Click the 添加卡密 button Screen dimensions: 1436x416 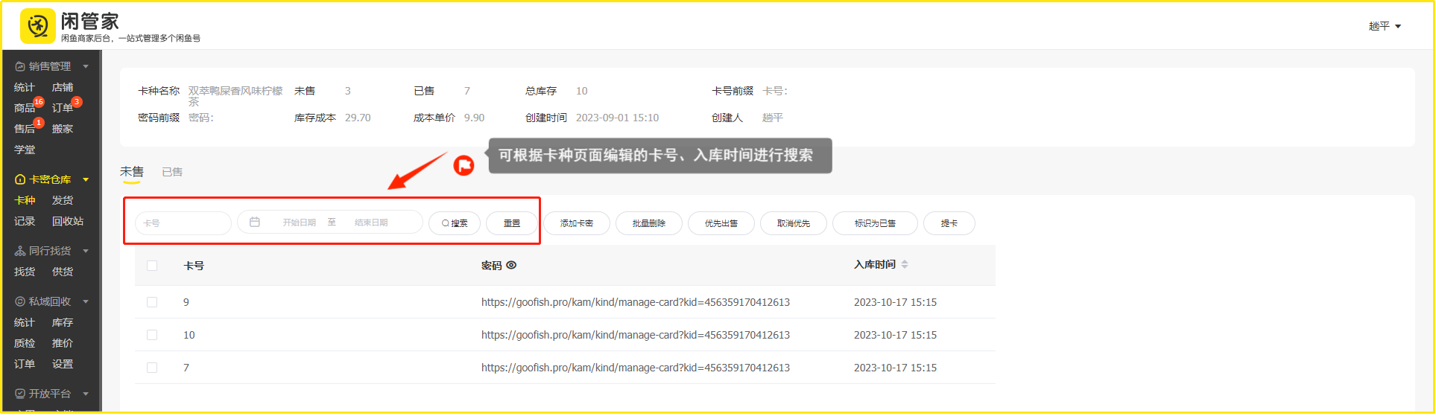click(x=576, y=223)
